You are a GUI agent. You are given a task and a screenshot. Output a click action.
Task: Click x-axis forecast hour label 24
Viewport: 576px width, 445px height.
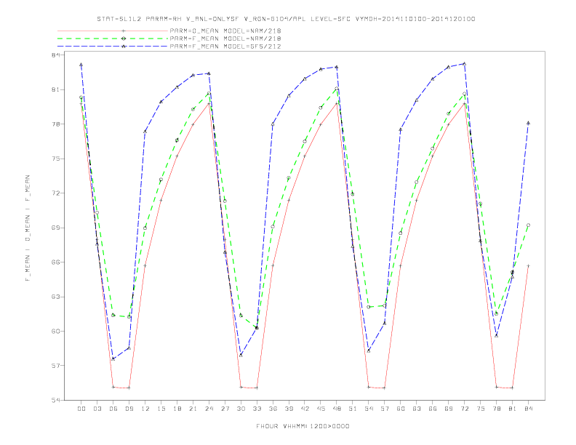[209, 409]
